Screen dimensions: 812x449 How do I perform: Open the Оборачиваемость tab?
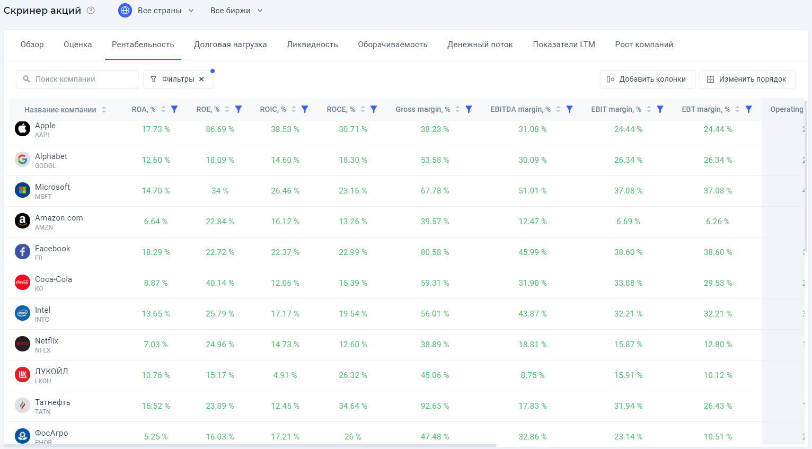393,45
